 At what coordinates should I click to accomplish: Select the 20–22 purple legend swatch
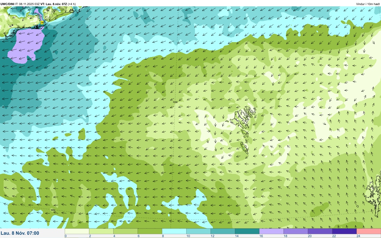tap(320, 231)
